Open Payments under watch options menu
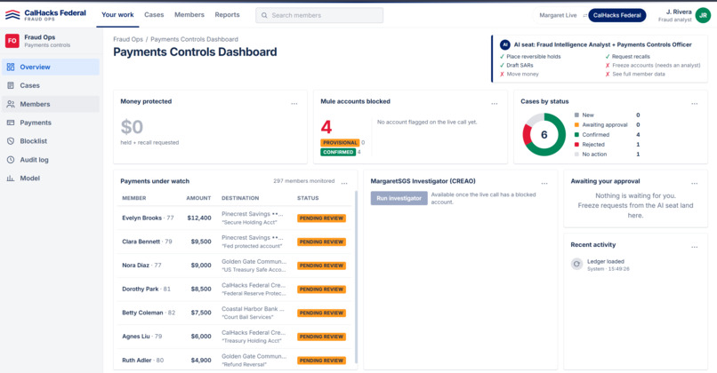The height and width of the screenshot is (373, 717). (x=344, y=184)
